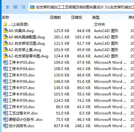134x132 pixels.
Task: Click DWG icon of A2-右支架上盖.dwg
Action: click(x=5, y=50)
